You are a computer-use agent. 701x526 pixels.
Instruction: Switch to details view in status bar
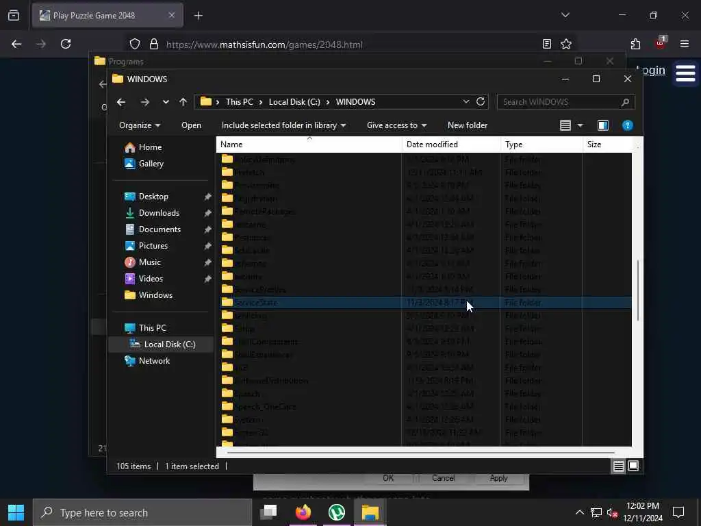click(x=618, y=466)
